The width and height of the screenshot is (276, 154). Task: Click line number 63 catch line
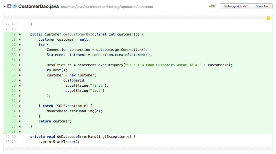point(13,106)
